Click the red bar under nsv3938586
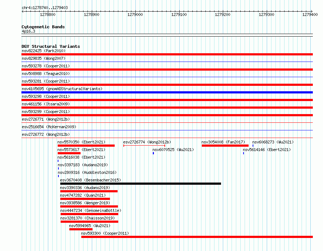 [89, 206]
